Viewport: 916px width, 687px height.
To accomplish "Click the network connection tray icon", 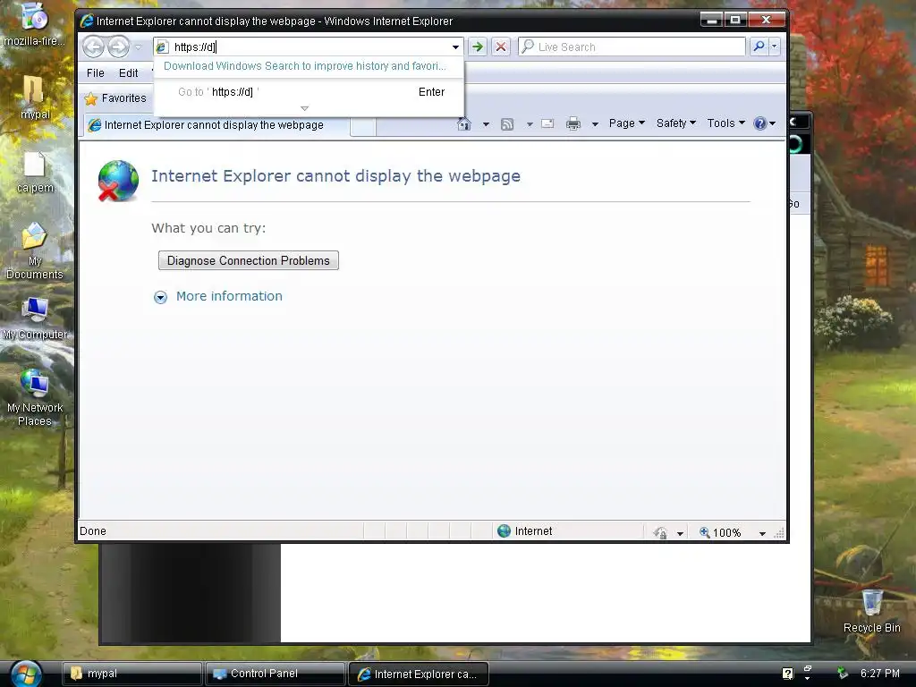I will [842, 674].
